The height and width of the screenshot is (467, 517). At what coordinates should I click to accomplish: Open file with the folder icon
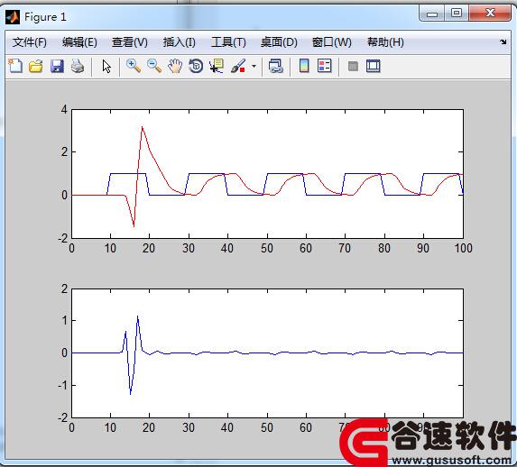pyautogui.click(x=36, y=66)
